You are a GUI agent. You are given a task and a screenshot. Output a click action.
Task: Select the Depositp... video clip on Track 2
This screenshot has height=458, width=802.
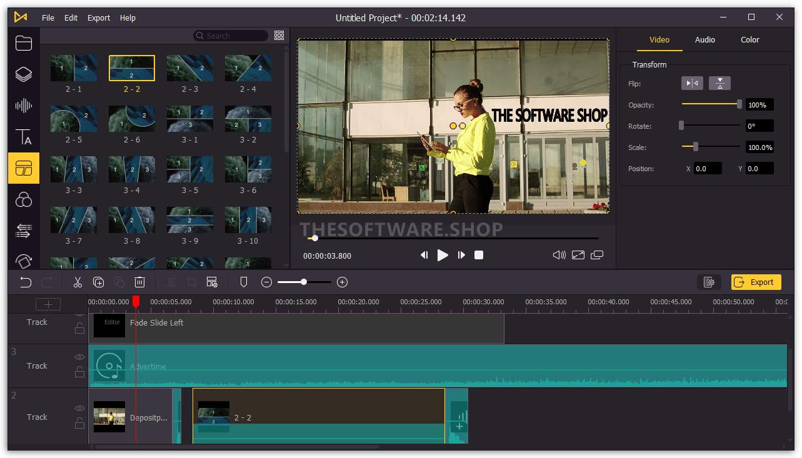point(131,417)
